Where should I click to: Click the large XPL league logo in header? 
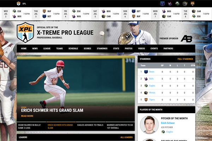coord(25,33)
